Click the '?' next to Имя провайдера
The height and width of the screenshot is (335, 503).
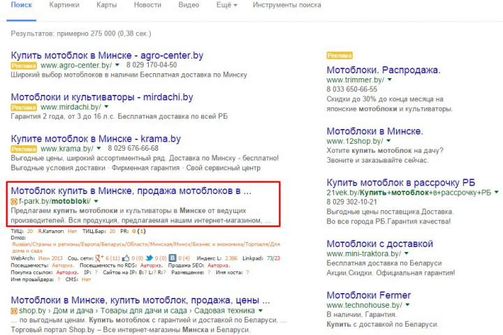(x=59, y=280)
